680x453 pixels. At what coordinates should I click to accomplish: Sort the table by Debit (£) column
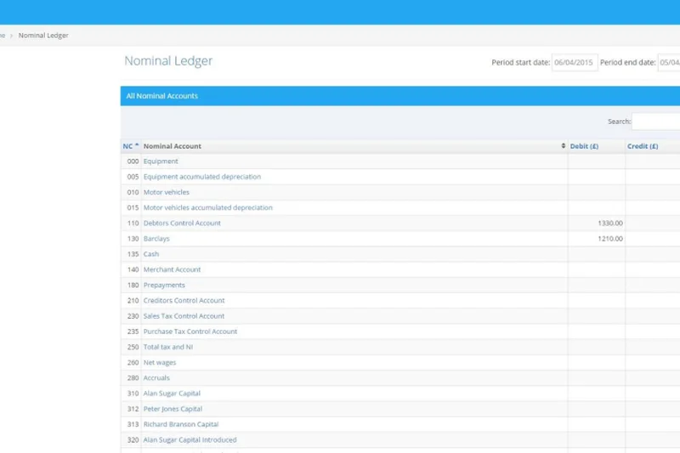tap(584, 146)
